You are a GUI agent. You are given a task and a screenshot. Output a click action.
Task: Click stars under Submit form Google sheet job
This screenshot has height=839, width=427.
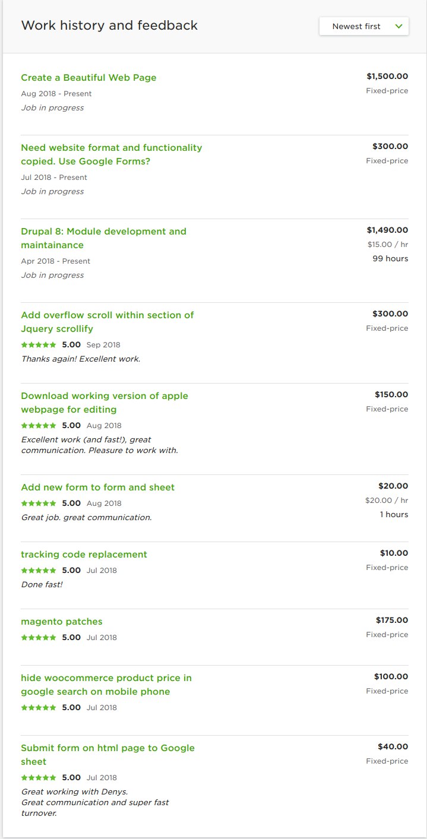39,777
